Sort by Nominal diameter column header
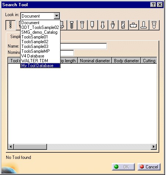The height and width of the screenshot is (175, 168). 95,61
